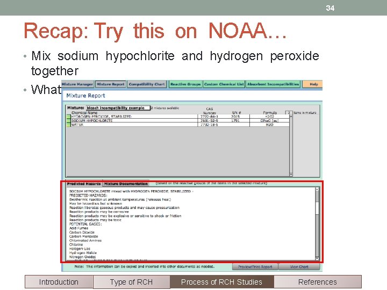Select the Predicted Hazards tab
The width and height of the screenshot is (387, 290).
(84, 184)
